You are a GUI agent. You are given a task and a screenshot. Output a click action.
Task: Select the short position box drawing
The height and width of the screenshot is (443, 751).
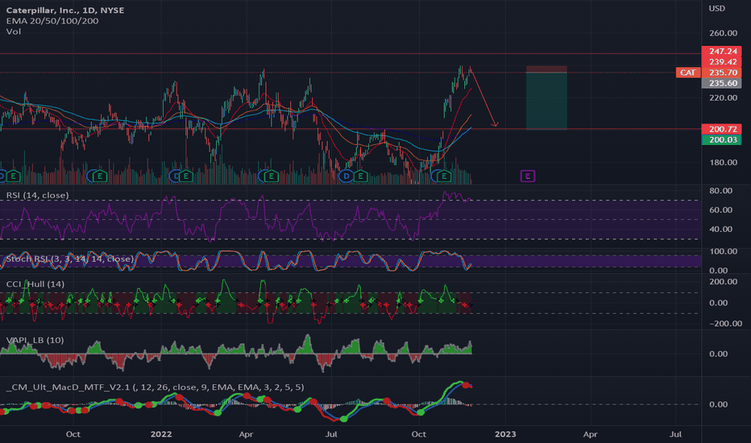546,98
